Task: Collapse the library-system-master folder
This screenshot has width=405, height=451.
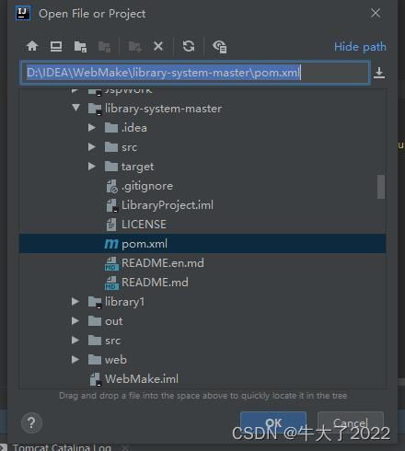Action: coord(76,108)
